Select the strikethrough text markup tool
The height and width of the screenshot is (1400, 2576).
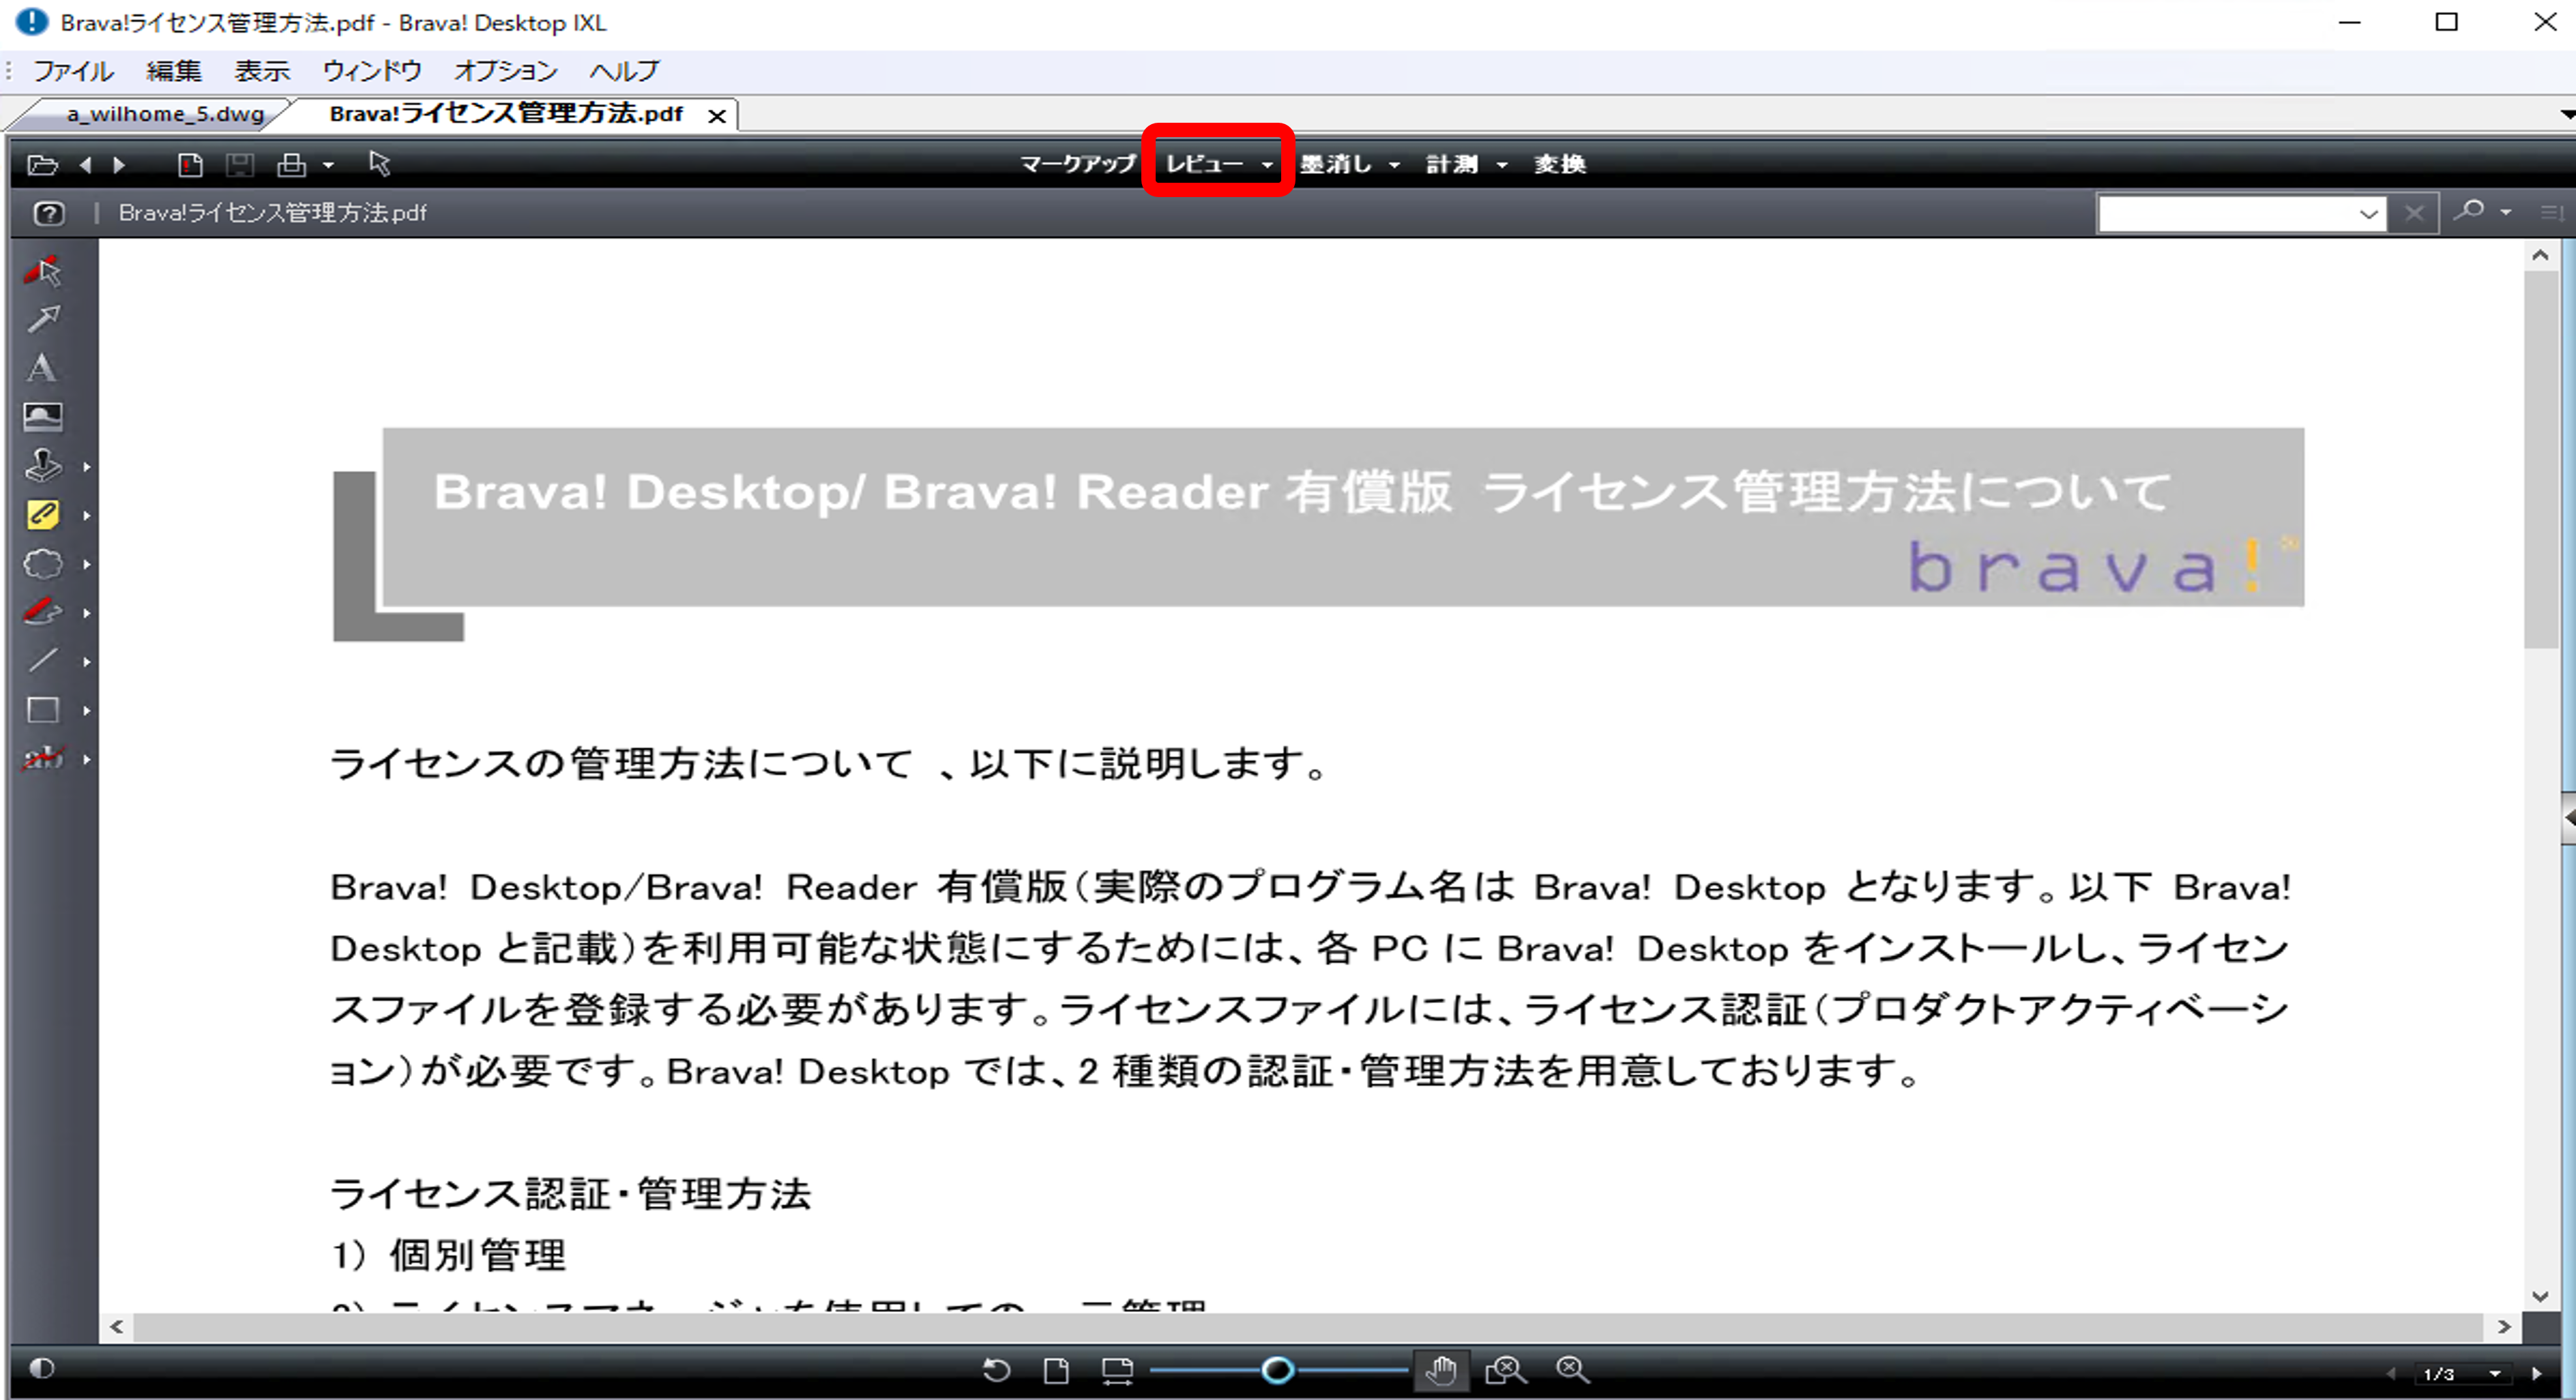pos(43,758)
